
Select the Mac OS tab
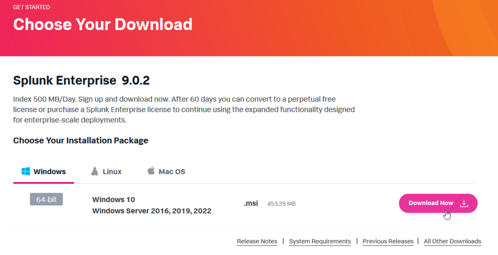172,172
